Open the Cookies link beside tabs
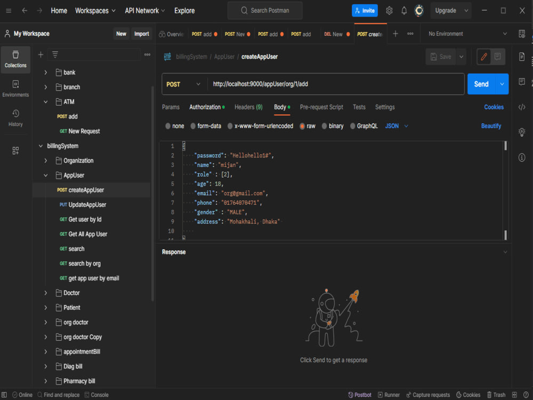This screenshot has width=533, height=400. (494, 107)
